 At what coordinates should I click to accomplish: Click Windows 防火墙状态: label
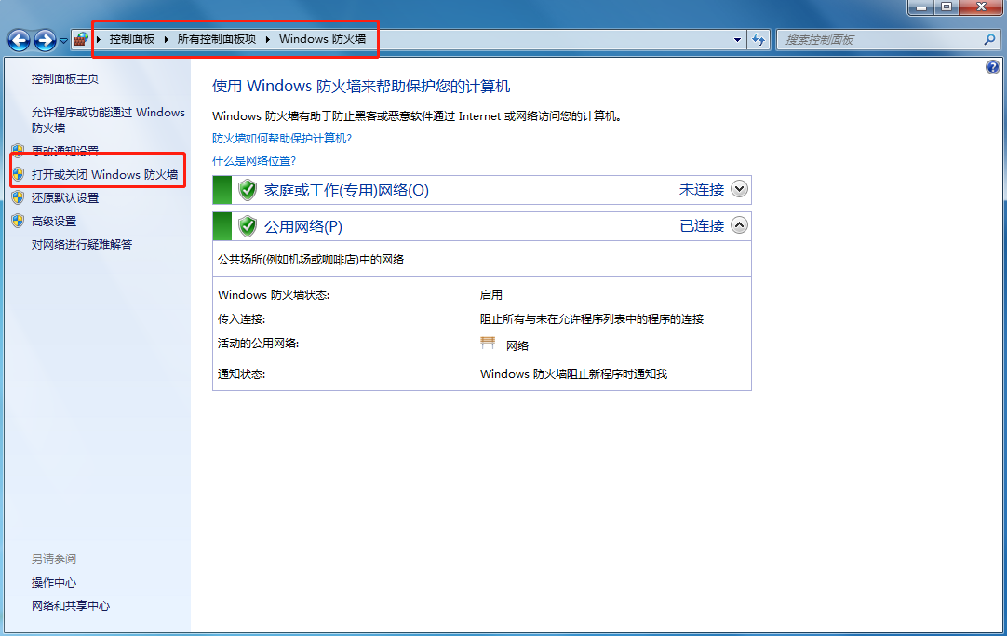[x=274, y=295]
